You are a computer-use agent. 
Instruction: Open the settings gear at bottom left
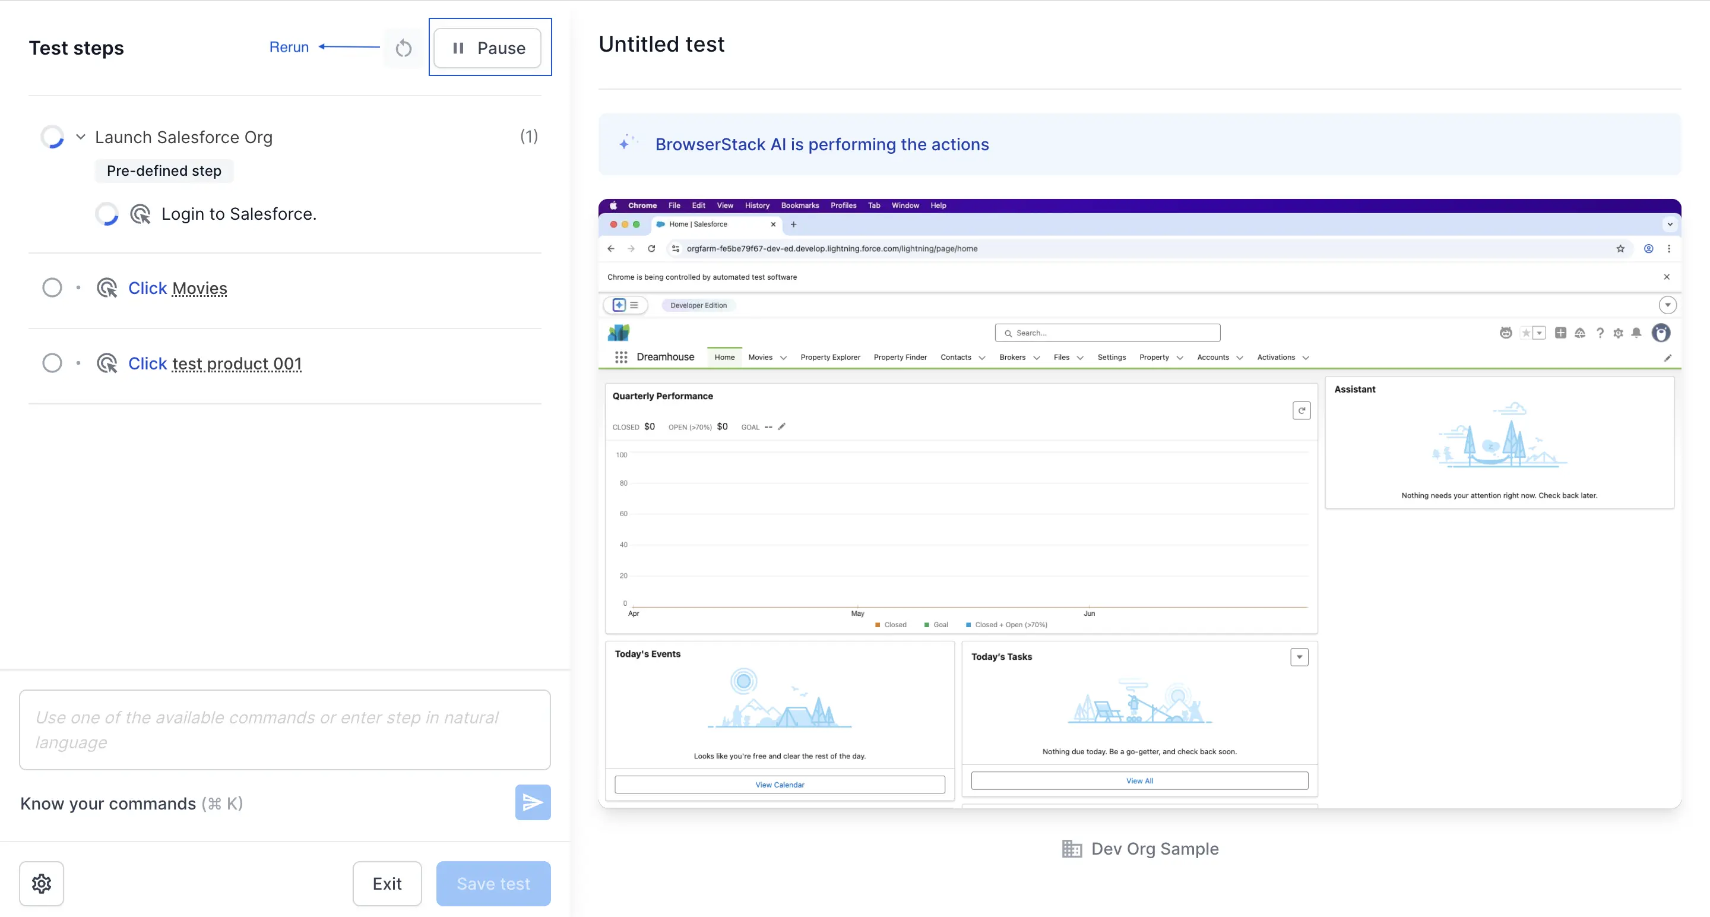tap(41, 884)
